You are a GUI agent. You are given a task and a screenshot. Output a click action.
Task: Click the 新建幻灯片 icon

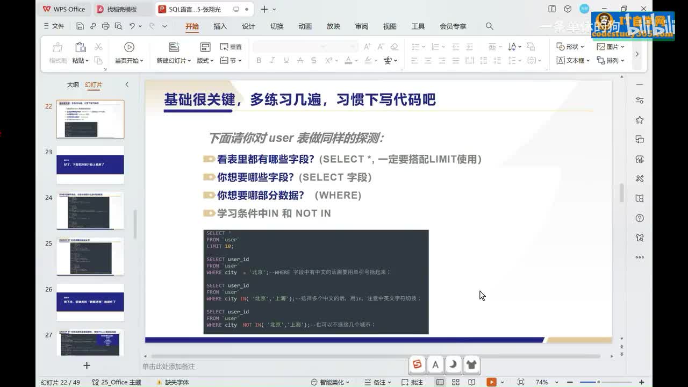click(174, 47)
